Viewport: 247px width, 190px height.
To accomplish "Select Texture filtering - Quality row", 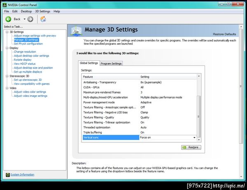I will click(x=140, y=117).
